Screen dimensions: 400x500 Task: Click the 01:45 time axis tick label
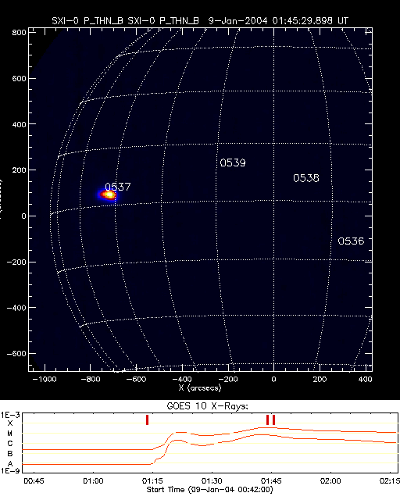[x=271, y=481]
